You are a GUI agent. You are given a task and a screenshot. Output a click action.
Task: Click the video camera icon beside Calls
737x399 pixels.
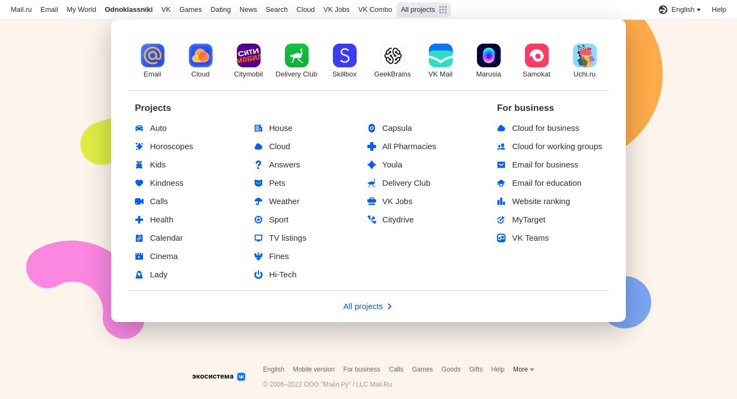pos(139,201)
